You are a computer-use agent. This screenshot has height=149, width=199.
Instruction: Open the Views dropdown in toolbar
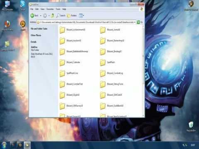click(81, 16)
